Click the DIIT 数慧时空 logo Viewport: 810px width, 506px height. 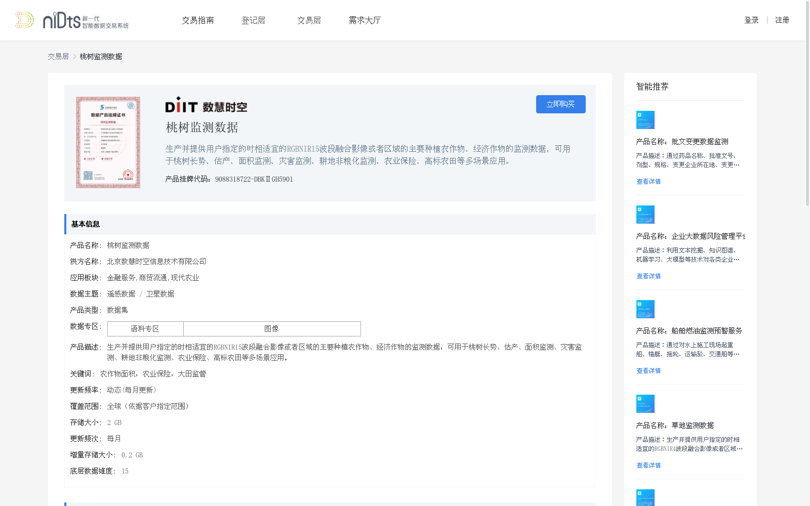(x=206, y=105)
